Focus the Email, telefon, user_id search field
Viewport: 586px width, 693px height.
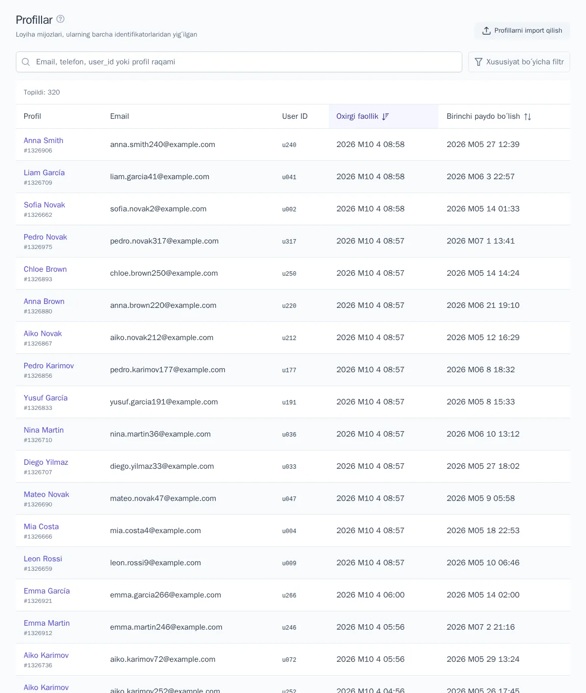click(239, 62)
